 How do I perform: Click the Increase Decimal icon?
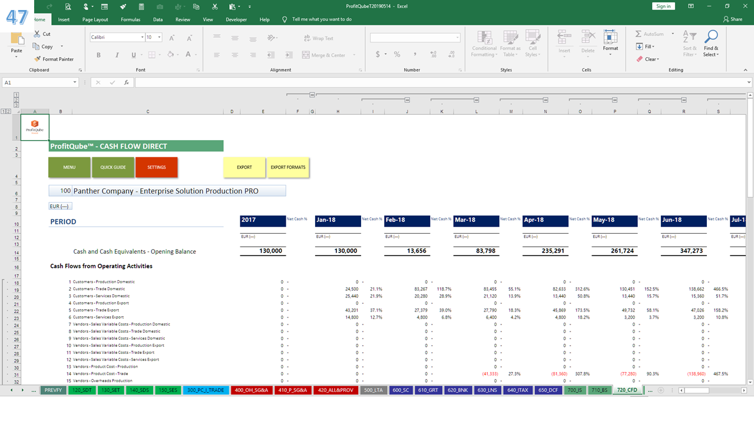point(435,54)
